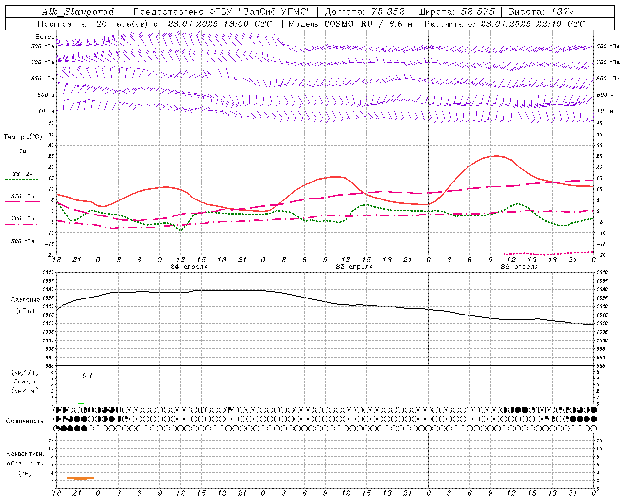Click the '26 апреля' date label
Screen dimensions: 622x497
pyautogui.click(x=519, y=267)
